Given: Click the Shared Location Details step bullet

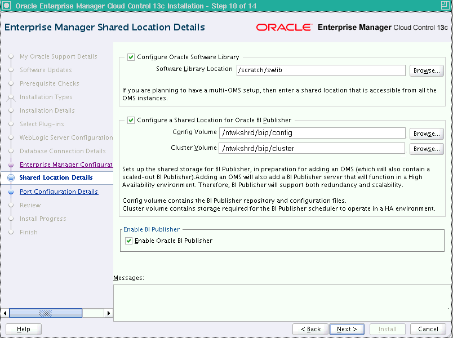Looking at the screenshot, I should click(11, 177).
